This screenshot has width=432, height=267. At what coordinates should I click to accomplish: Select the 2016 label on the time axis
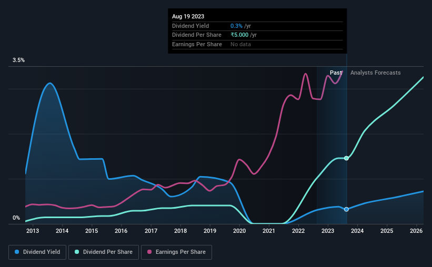coord(121,231)
